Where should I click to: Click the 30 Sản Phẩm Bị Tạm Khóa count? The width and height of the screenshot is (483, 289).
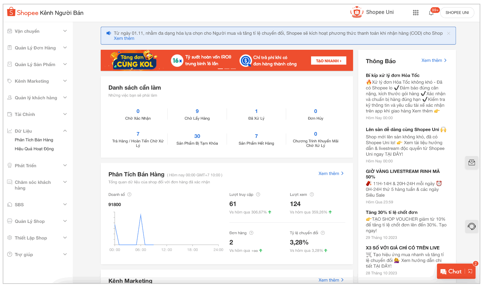pos(197,136)
